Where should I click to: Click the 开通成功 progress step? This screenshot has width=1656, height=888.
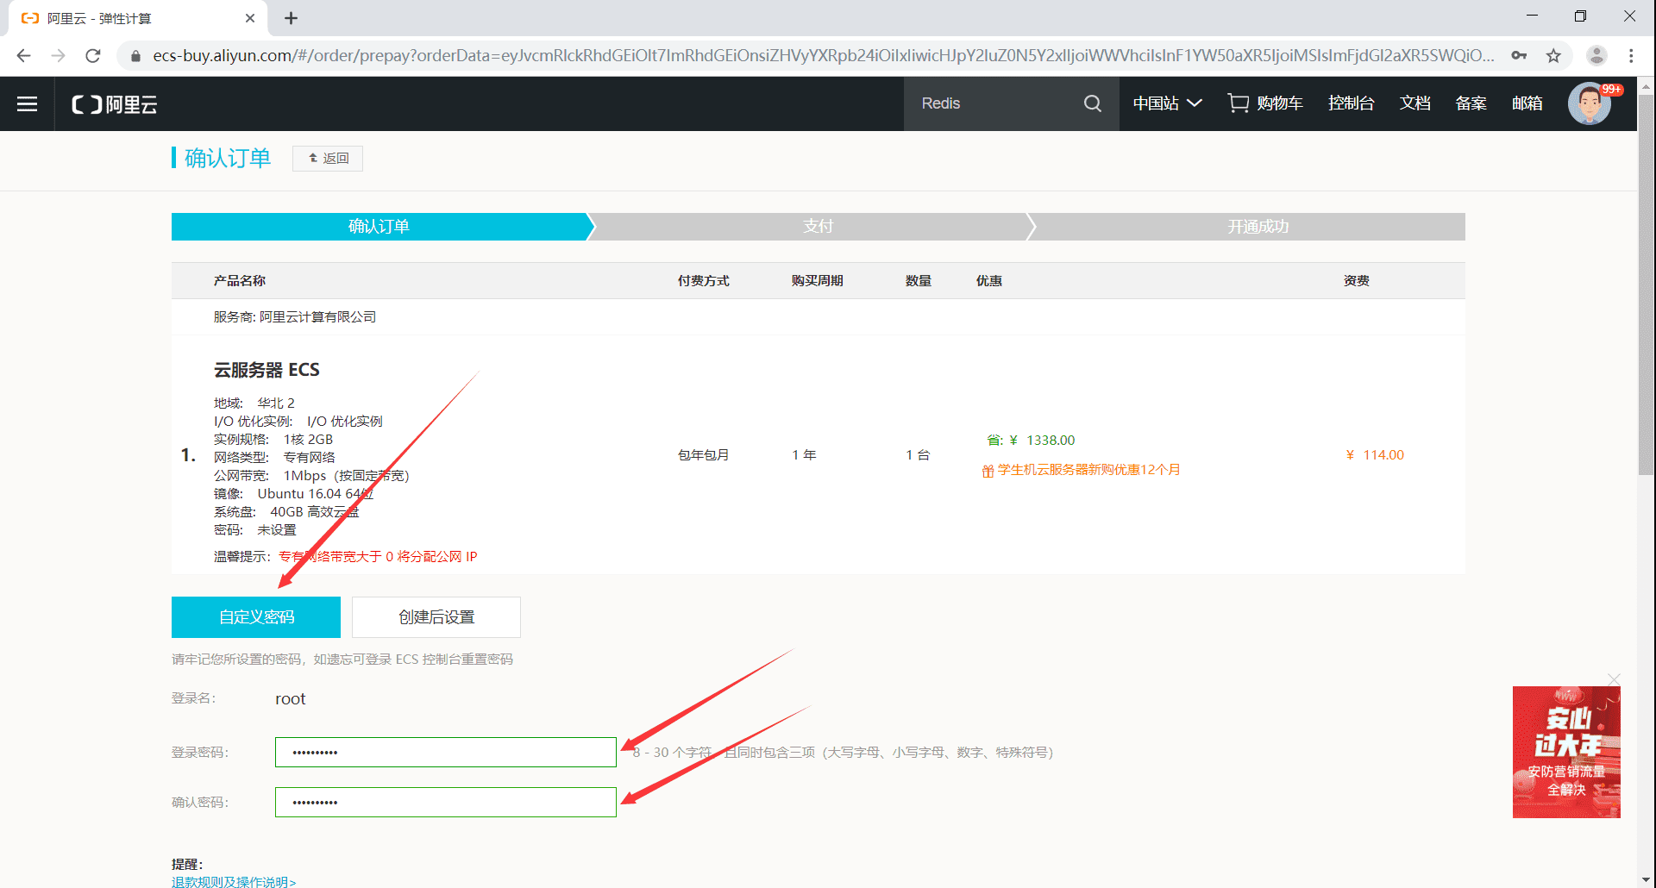[1258, 227]
